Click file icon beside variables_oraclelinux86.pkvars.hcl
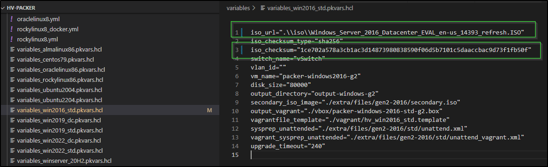 pyautogui.click(x=12, y=70)
